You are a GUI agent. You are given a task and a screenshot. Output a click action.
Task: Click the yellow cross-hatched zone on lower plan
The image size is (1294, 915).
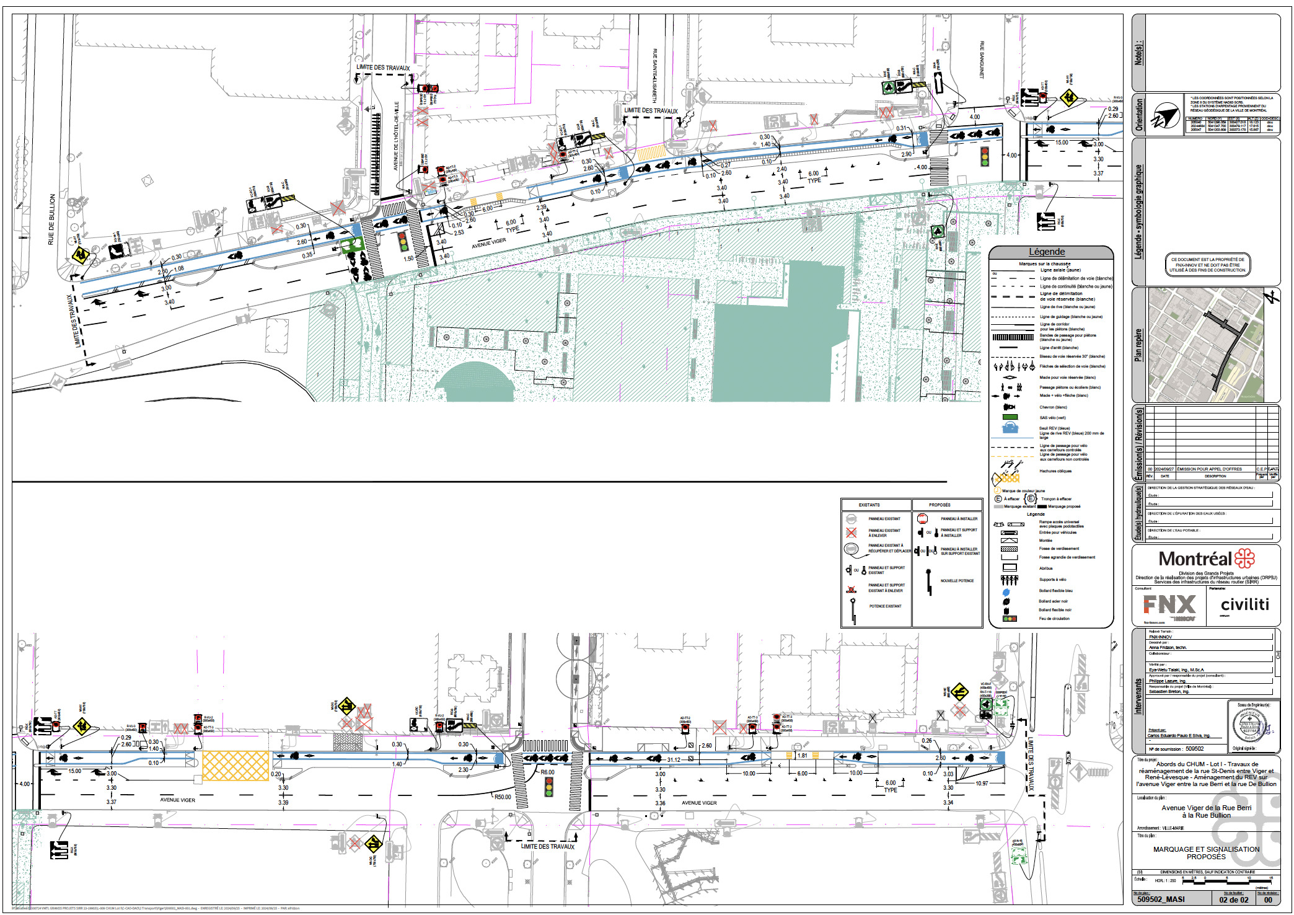pyautogui.click(x=235, y=766)
